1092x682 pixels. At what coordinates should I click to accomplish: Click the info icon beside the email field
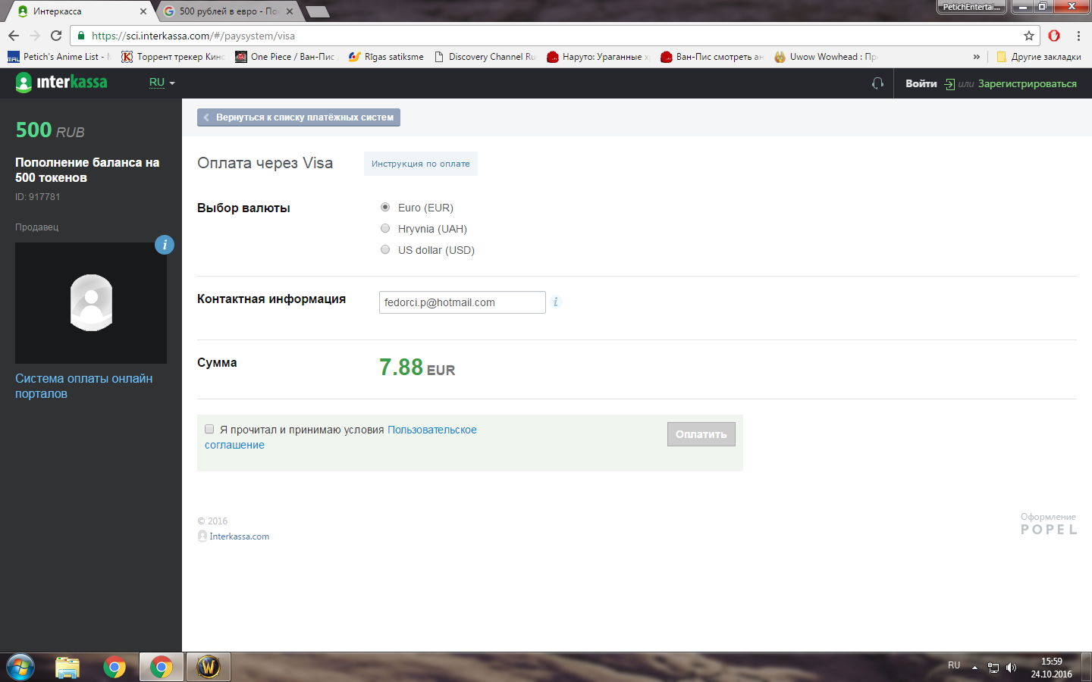click(555, 302)
